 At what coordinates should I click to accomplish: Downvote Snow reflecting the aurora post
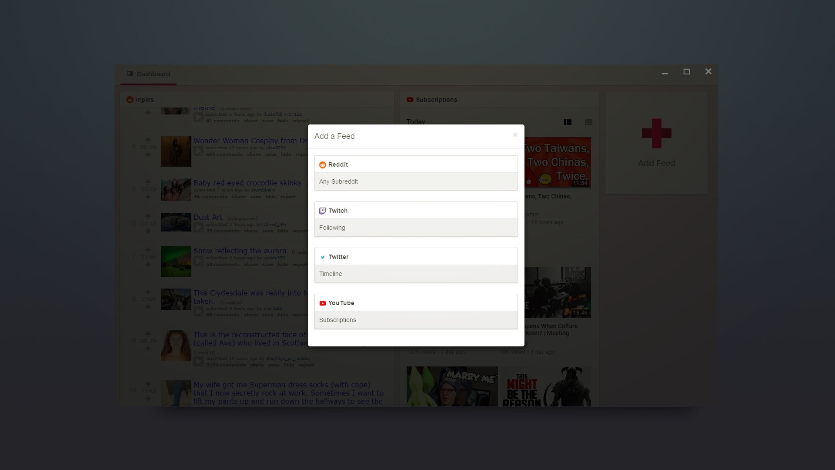point(148,265)
